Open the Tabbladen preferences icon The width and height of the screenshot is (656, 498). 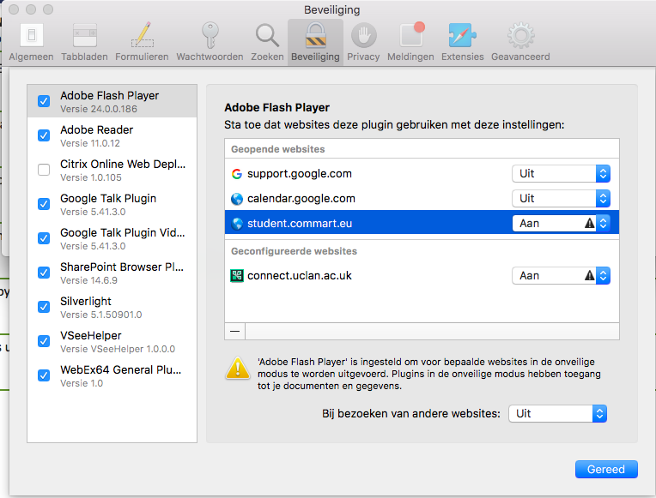(x=84, y=35)
